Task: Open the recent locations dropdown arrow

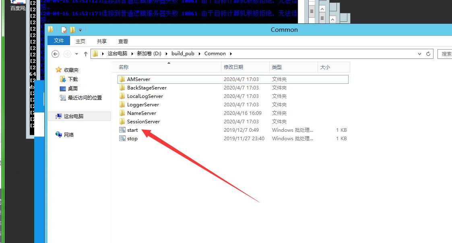Action: (x=76, y=54)
